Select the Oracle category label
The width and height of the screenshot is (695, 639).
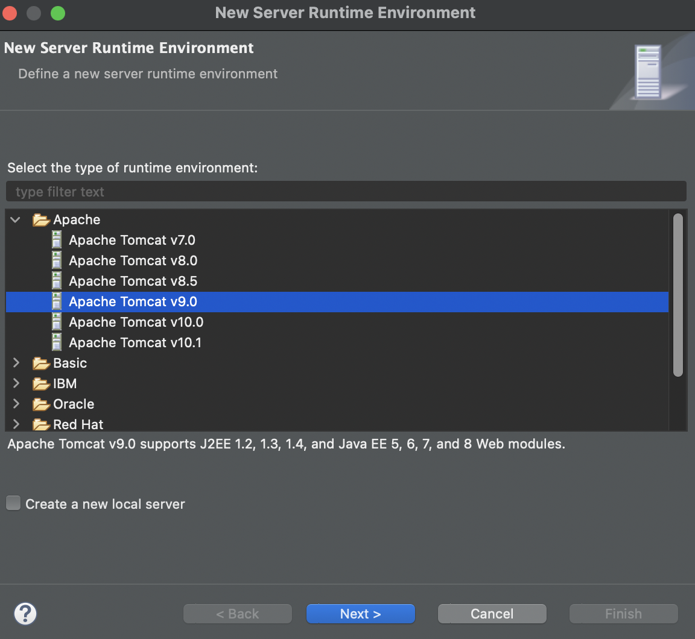[74, 404]
